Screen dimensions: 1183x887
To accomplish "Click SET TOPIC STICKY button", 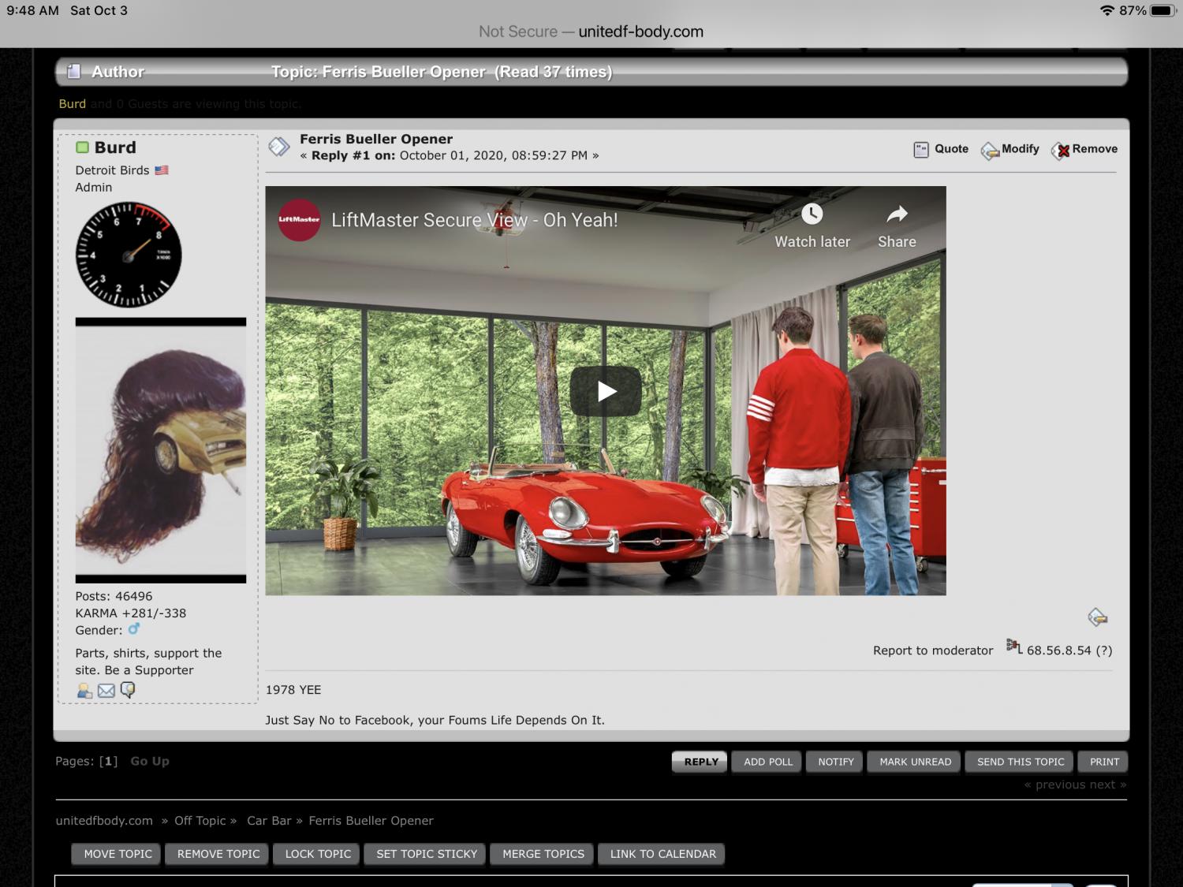I will [427, 854].
